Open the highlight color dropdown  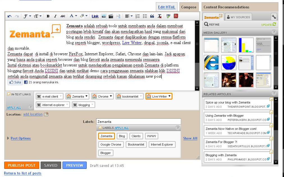[x=84, y=16]
